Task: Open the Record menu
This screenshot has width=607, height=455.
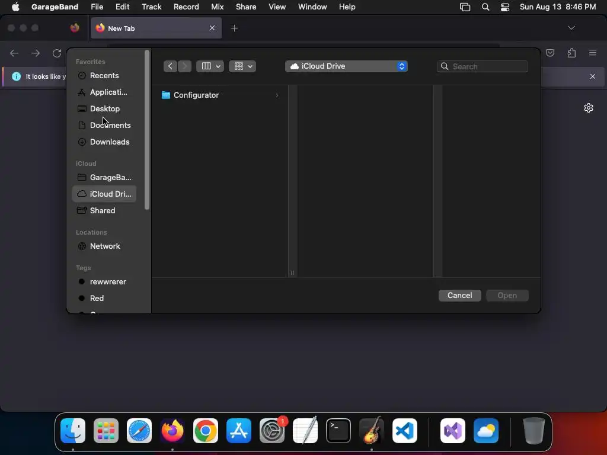Action: pos(186,7)
